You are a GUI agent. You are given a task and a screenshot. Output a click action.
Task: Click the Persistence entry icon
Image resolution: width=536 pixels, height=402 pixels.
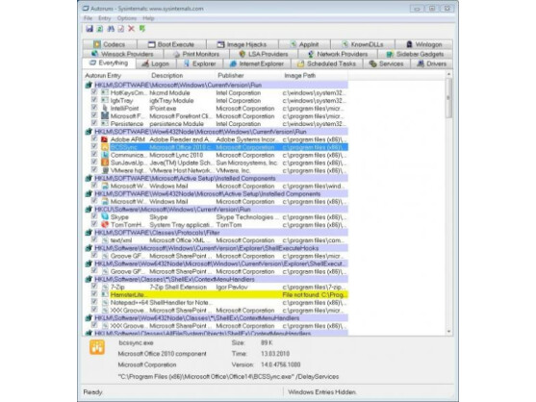(x=105, y=124)
